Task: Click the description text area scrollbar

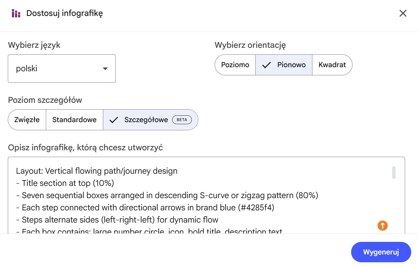Action: 394,172
